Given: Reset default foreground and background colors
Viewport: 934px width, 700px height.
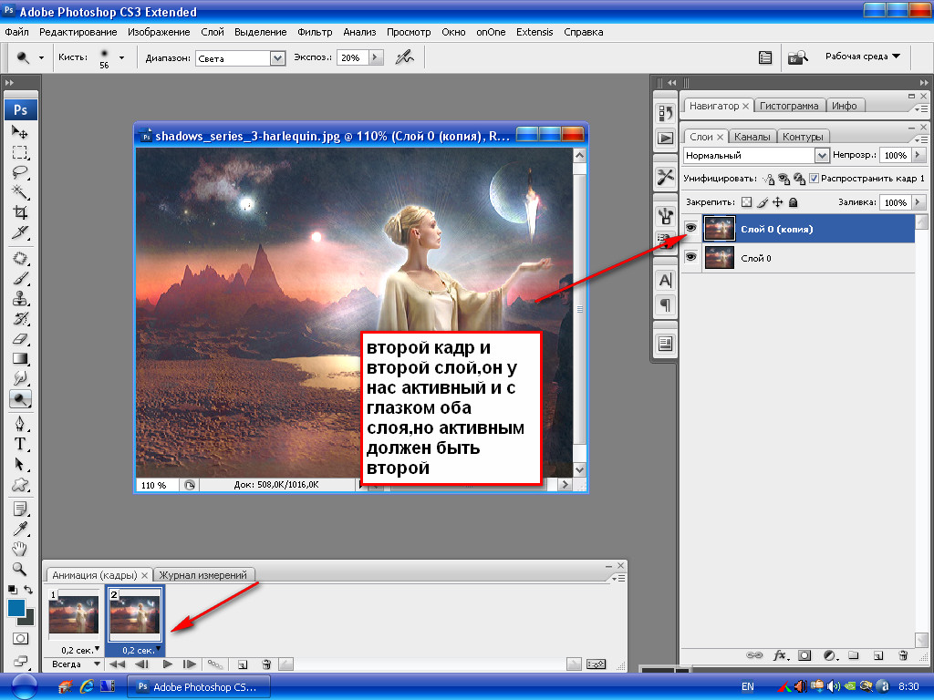Looking at the screenshot, I should click(12, 590).
